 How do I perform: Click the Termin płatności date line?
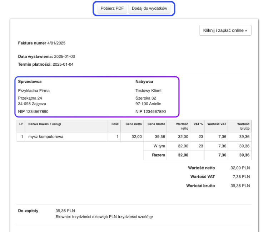point(46,64)
